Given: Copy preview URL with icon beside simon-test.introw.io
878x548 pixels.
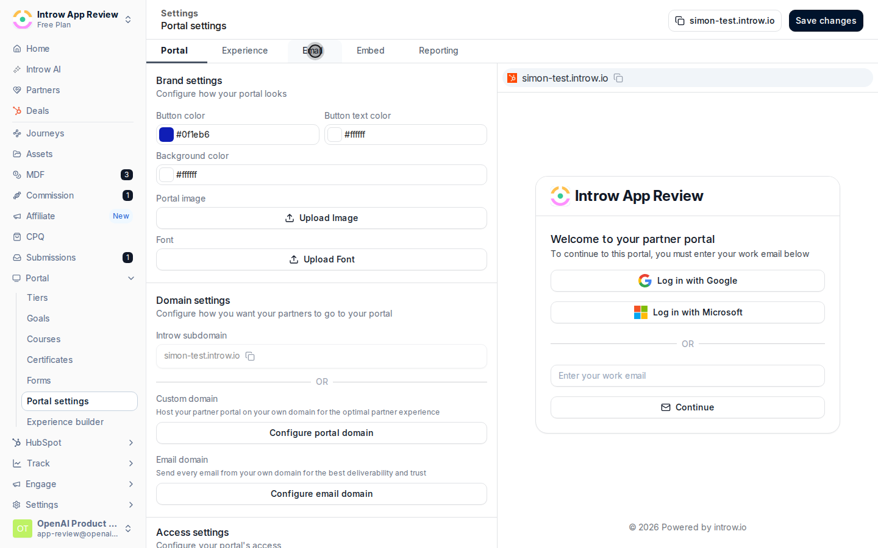Looking at the screenshot, I should [x=618, y=78].
